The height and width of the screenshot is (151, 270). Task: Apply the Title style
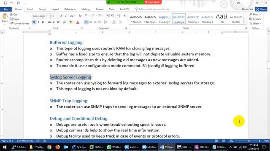coord(221,19)
